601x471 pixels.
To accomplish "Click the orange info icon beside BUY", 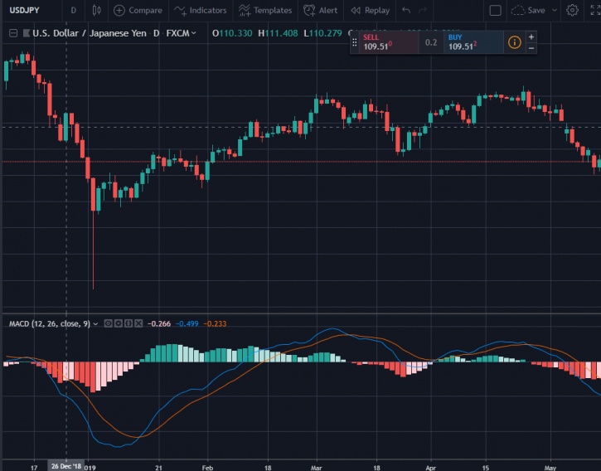I will pos(514,42).
